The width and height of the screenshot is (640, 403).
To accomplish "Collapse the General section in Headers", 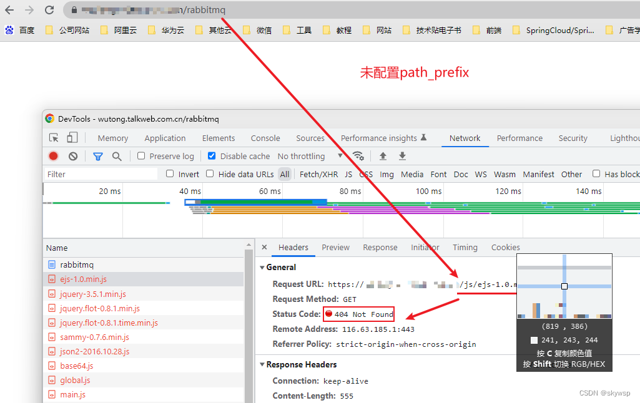I will tap(262, 267).
